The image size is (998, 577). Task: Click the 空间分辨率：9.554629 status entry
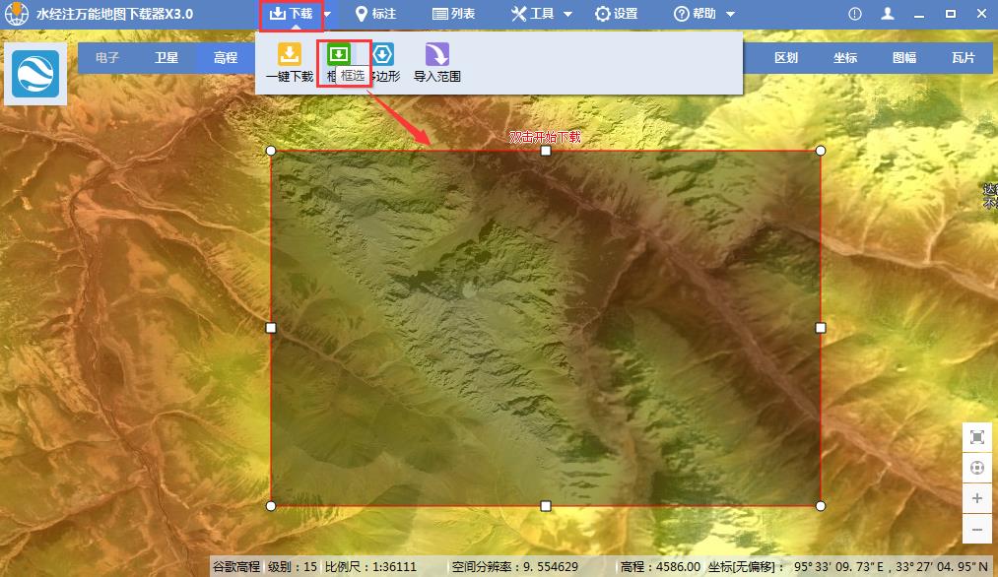[x=515, y=567]
